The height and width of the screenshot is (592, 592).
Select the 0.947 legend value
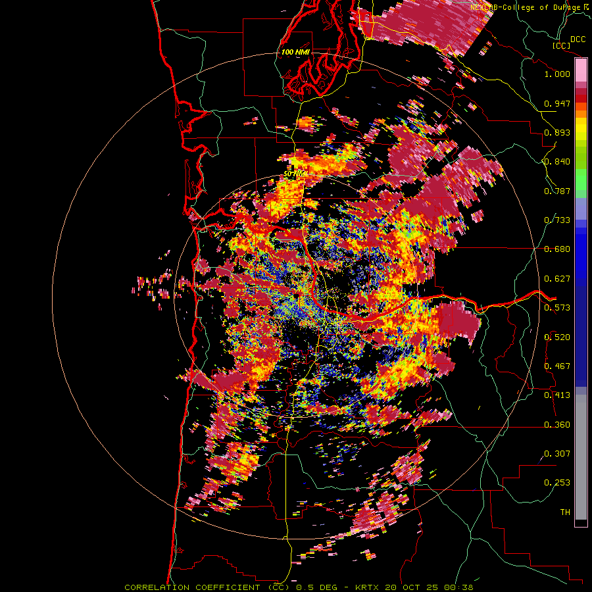(x=557, y=103)
